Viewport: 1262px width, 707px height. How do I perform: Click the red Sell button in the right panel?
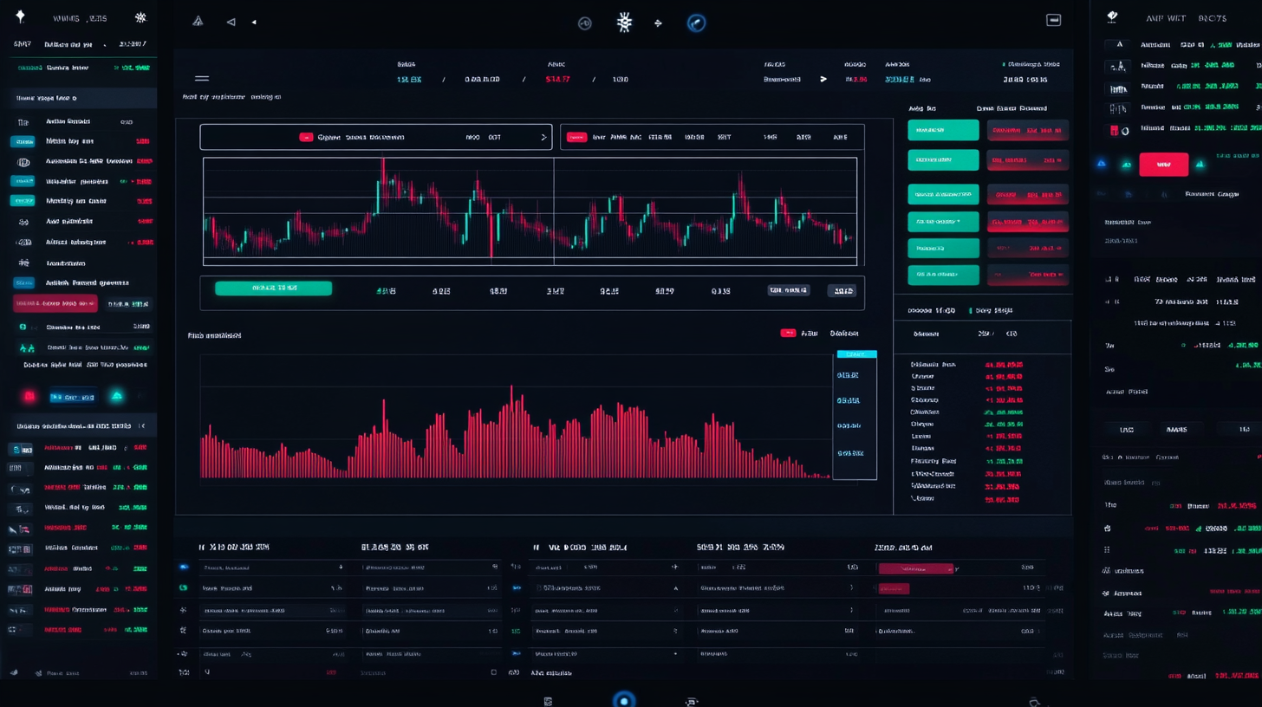point(1163,165)
